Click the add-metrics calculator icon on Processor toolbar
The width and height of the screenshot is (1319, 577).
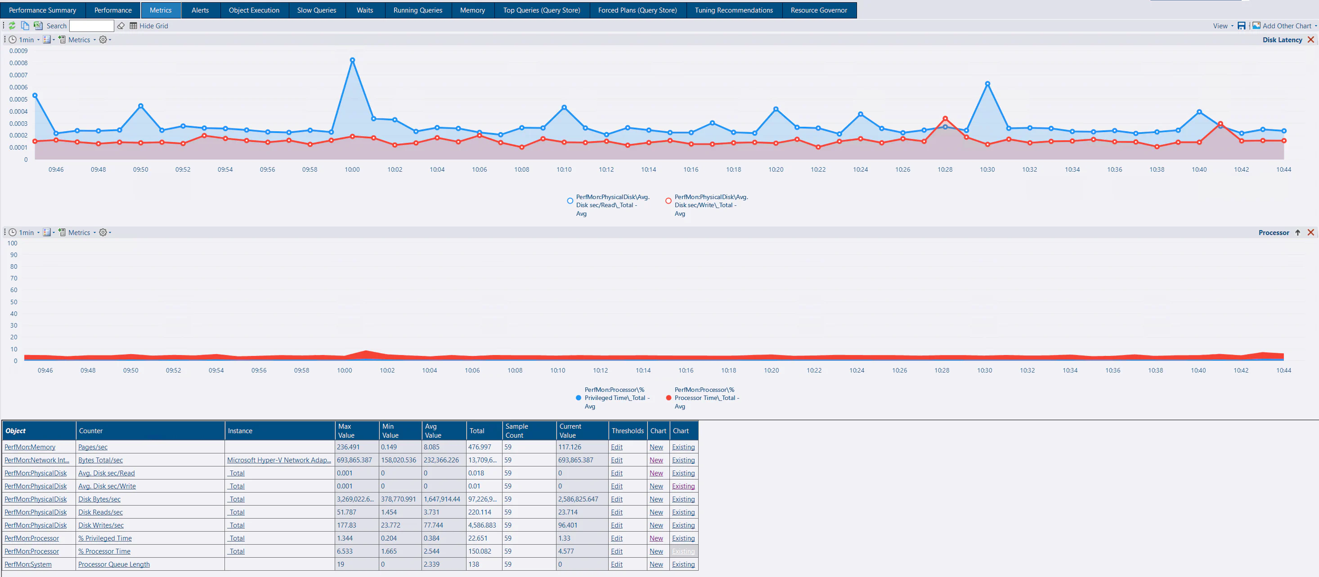[x=62, y=232]
